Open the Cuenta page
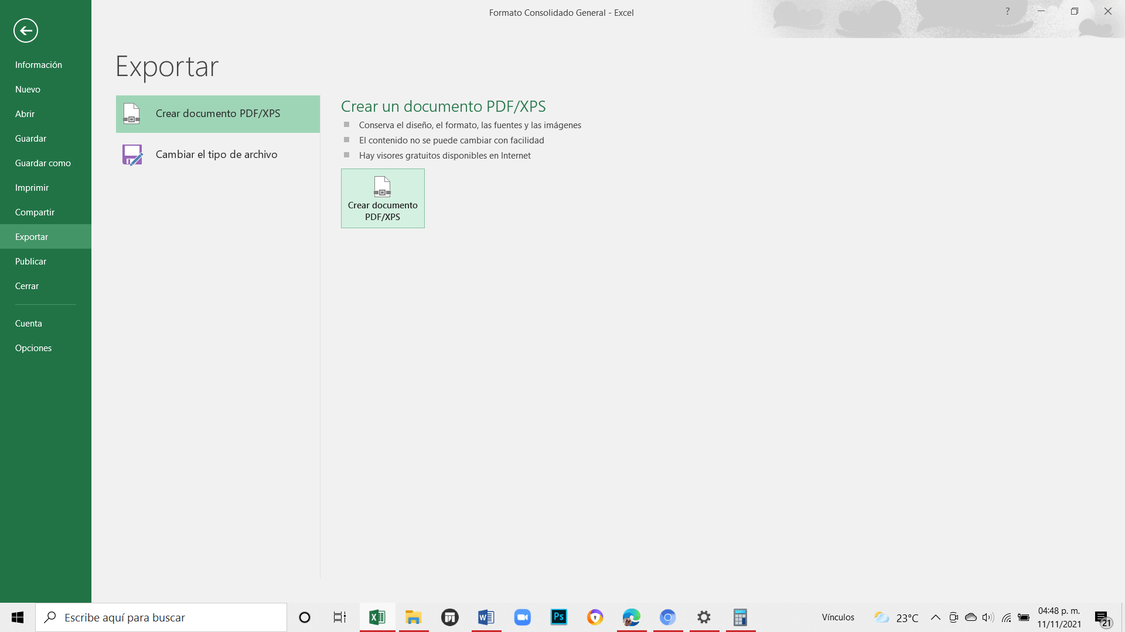 [29, 324]
